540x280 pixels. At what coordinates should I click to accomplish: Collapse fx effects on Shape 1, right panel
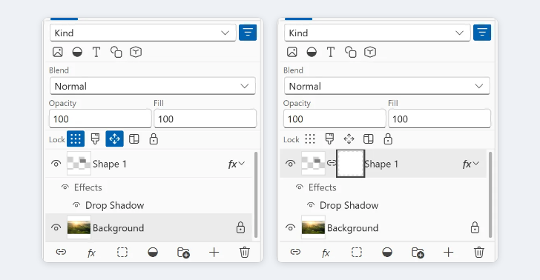click(x=470, y=164)
